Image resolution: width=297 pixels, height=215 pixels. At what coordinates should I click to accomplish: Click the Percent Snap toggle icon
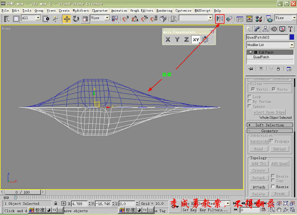[144, 19]
